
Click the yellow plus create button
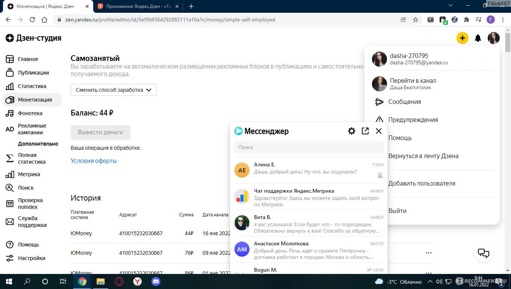point(462,38)
